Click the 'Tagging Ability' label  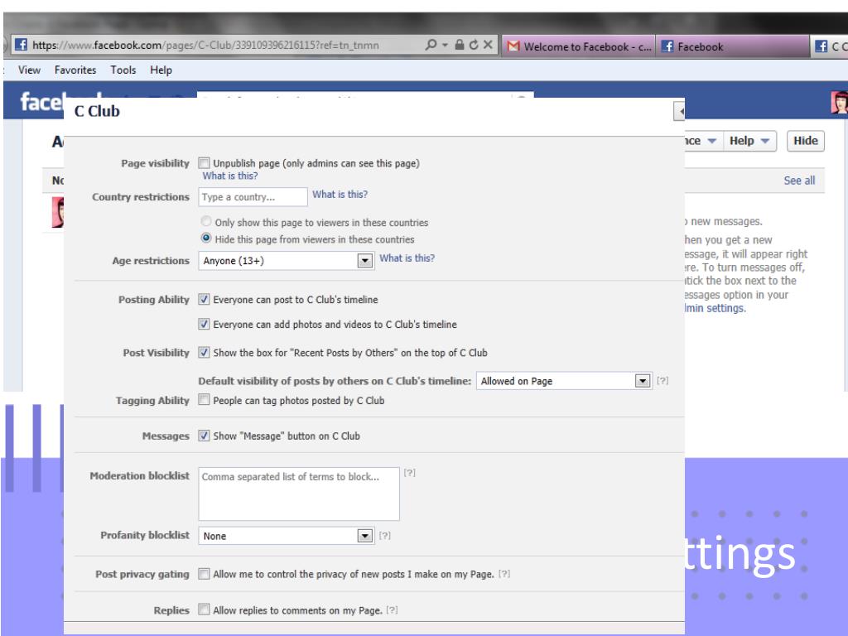[x=152, y=400]
